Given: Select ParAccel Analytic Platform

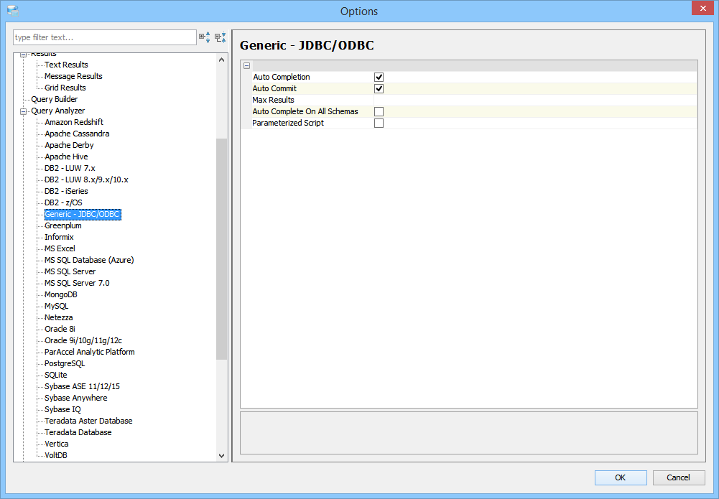Looking at the screenshot, I should pos(89,351).
